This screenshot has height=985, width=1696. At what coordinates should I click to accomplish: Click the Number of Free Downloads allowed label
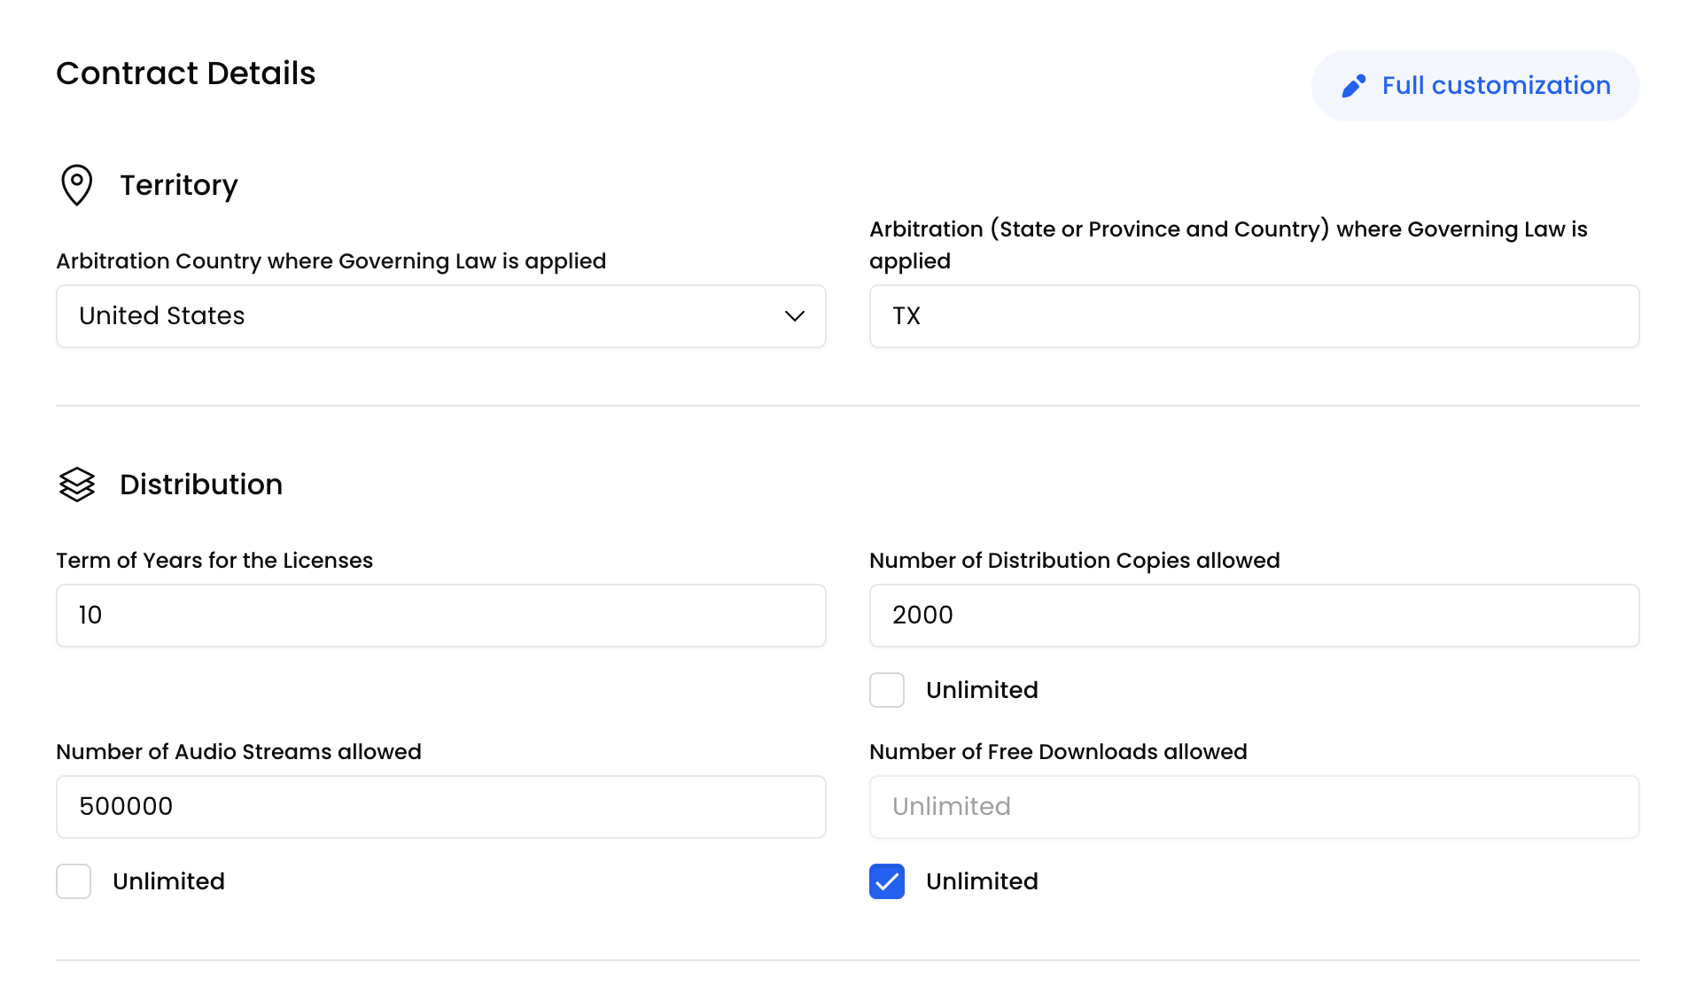pos(1058,752)
